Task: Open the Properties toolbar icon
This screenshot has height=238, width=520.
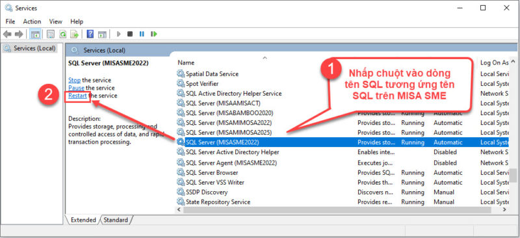Action: (51, 34)
